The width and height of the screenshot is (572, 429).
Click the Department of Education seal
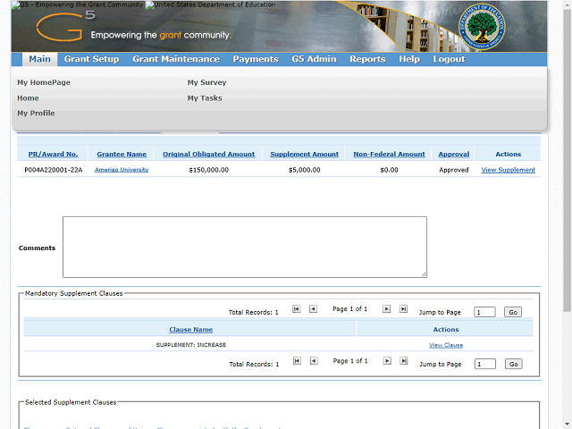tap(482, 27)
